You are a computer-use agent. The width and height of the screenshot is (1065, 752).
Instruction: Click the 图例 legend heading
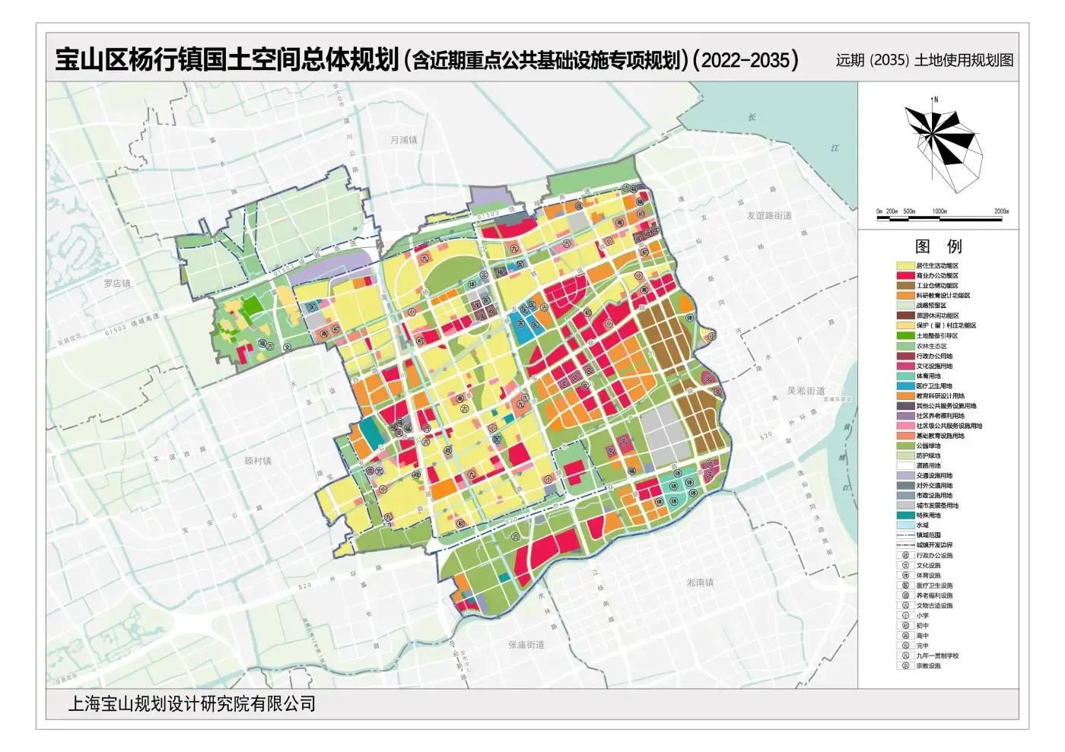938,246
